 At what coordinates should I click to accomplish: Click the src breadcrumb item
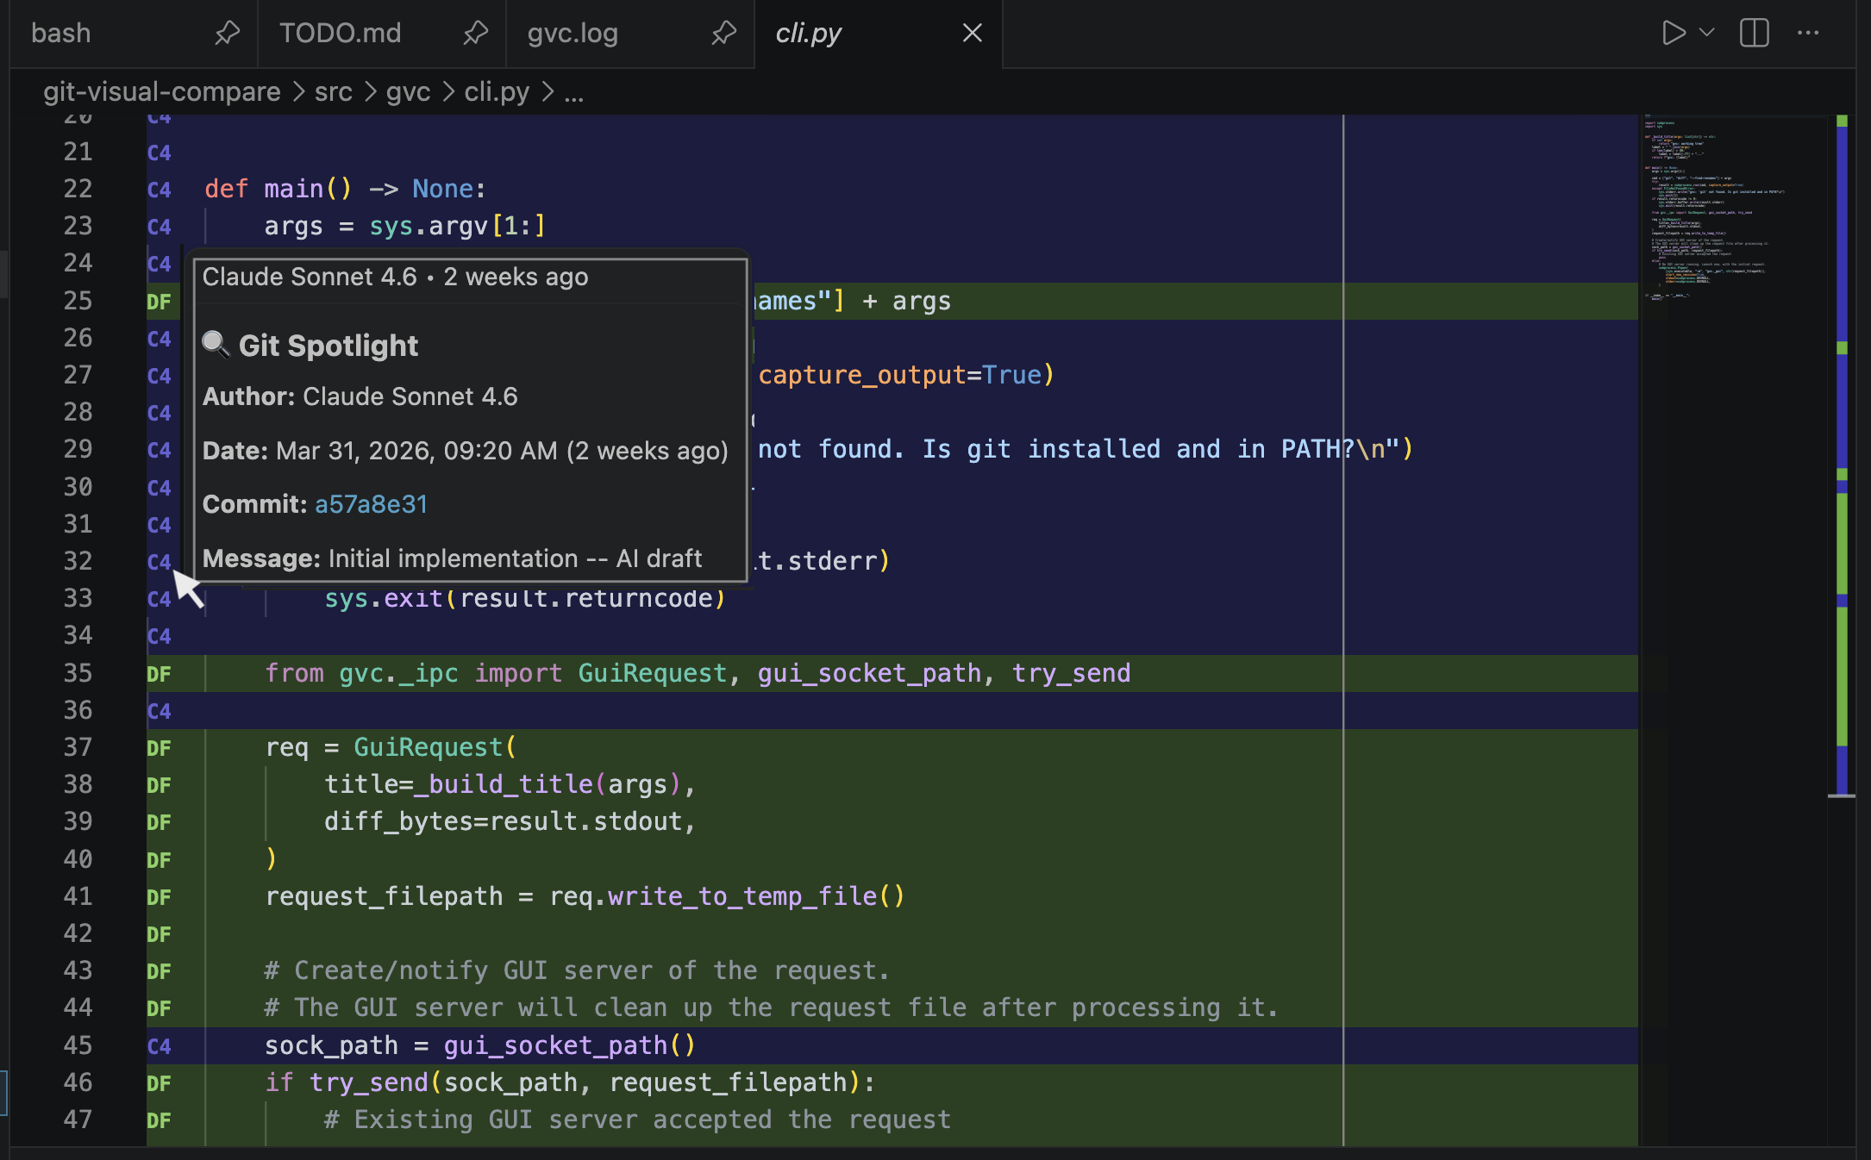point(333,91)
